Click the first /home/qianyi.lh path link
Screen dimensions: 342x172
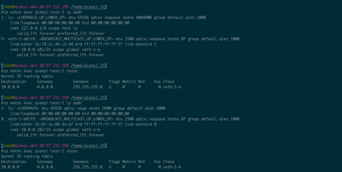(x=88, y=7)
